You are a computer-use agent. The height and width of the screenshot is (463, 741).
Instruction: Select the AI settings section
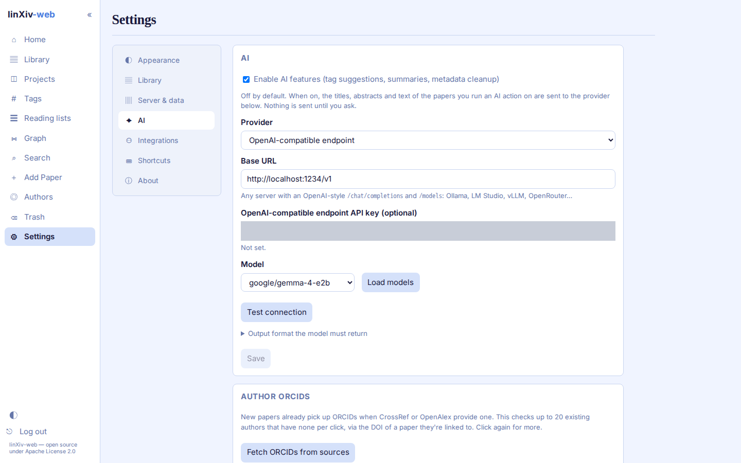166,120
